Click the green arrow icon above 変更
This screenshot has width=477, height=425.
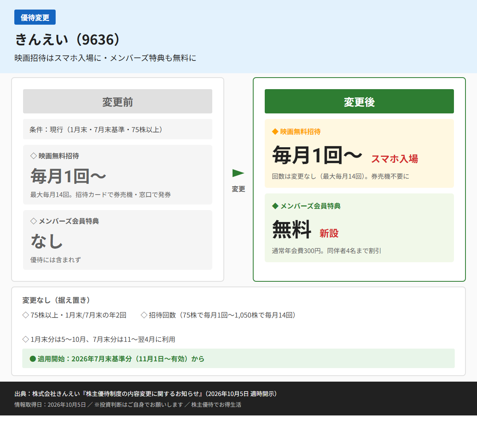(x=238, y=173)
